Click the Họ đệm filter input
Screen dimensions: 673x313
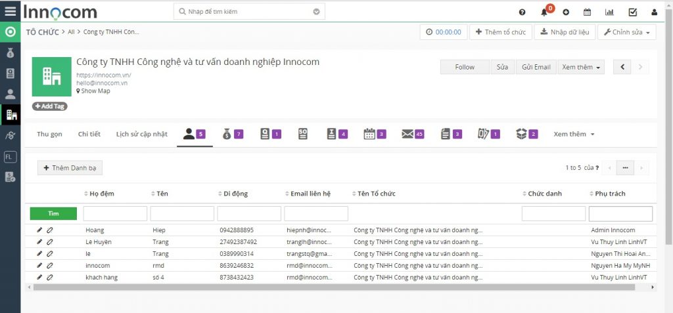point(115,213)
